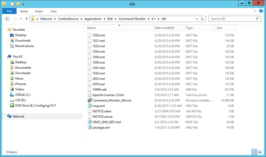This screenshot has height=157, width=266.
Task: Open the Explorer Help question mark icon
Action: click(262, 11)
